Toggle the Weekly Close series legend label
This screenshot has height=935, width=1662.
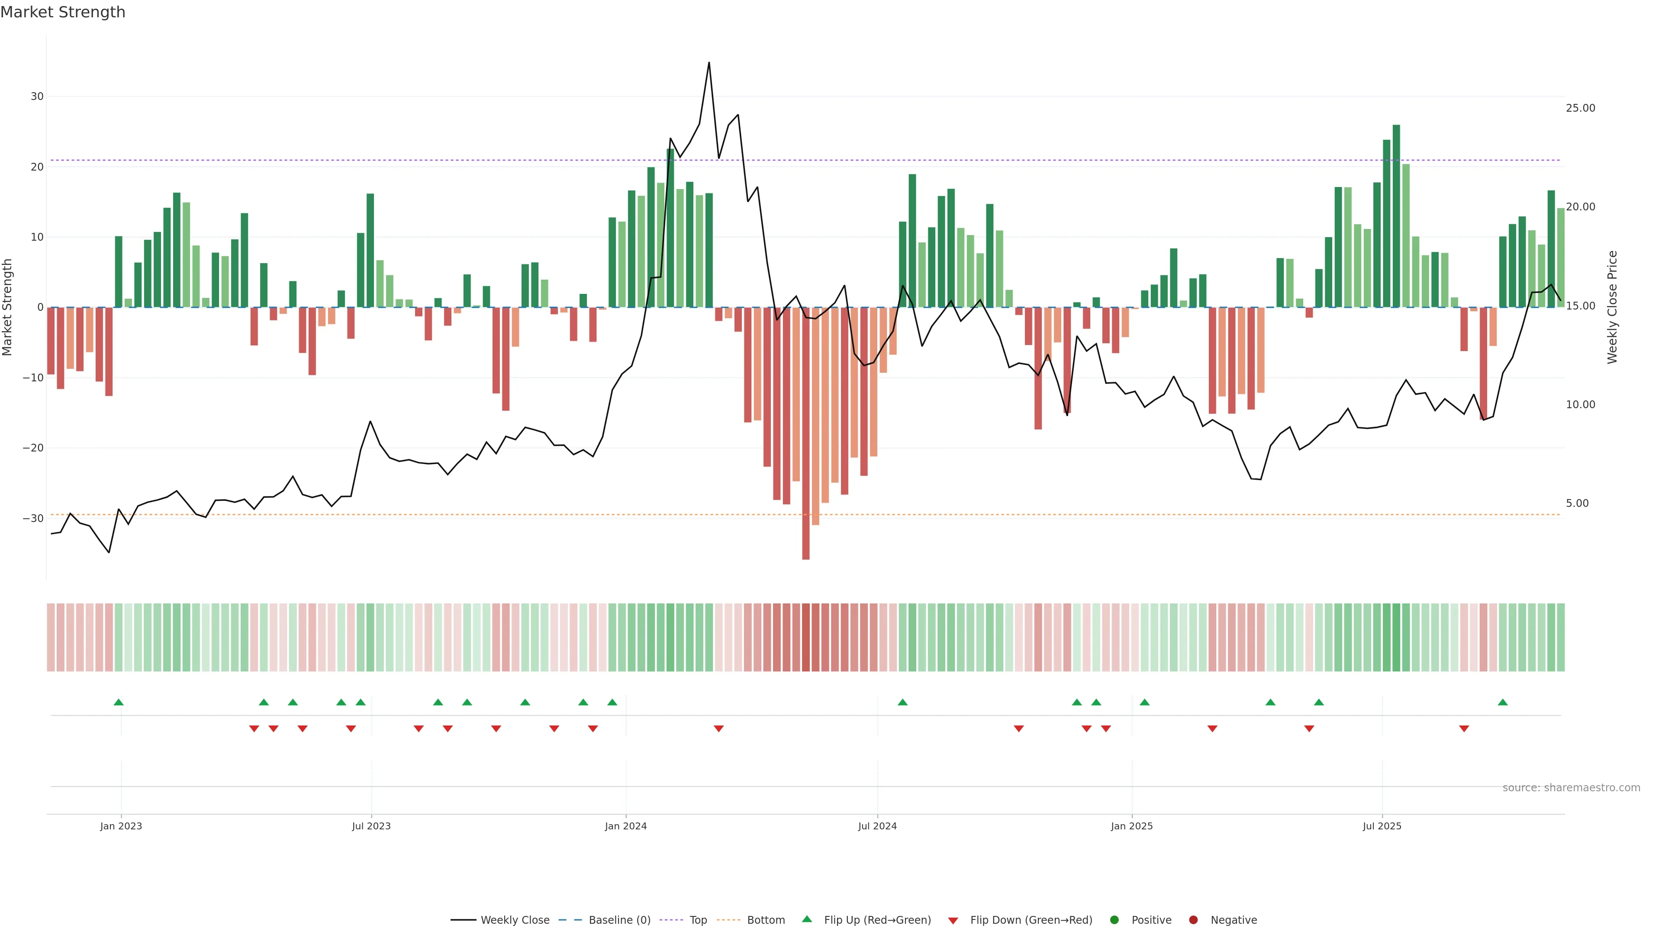coord(515,920)
